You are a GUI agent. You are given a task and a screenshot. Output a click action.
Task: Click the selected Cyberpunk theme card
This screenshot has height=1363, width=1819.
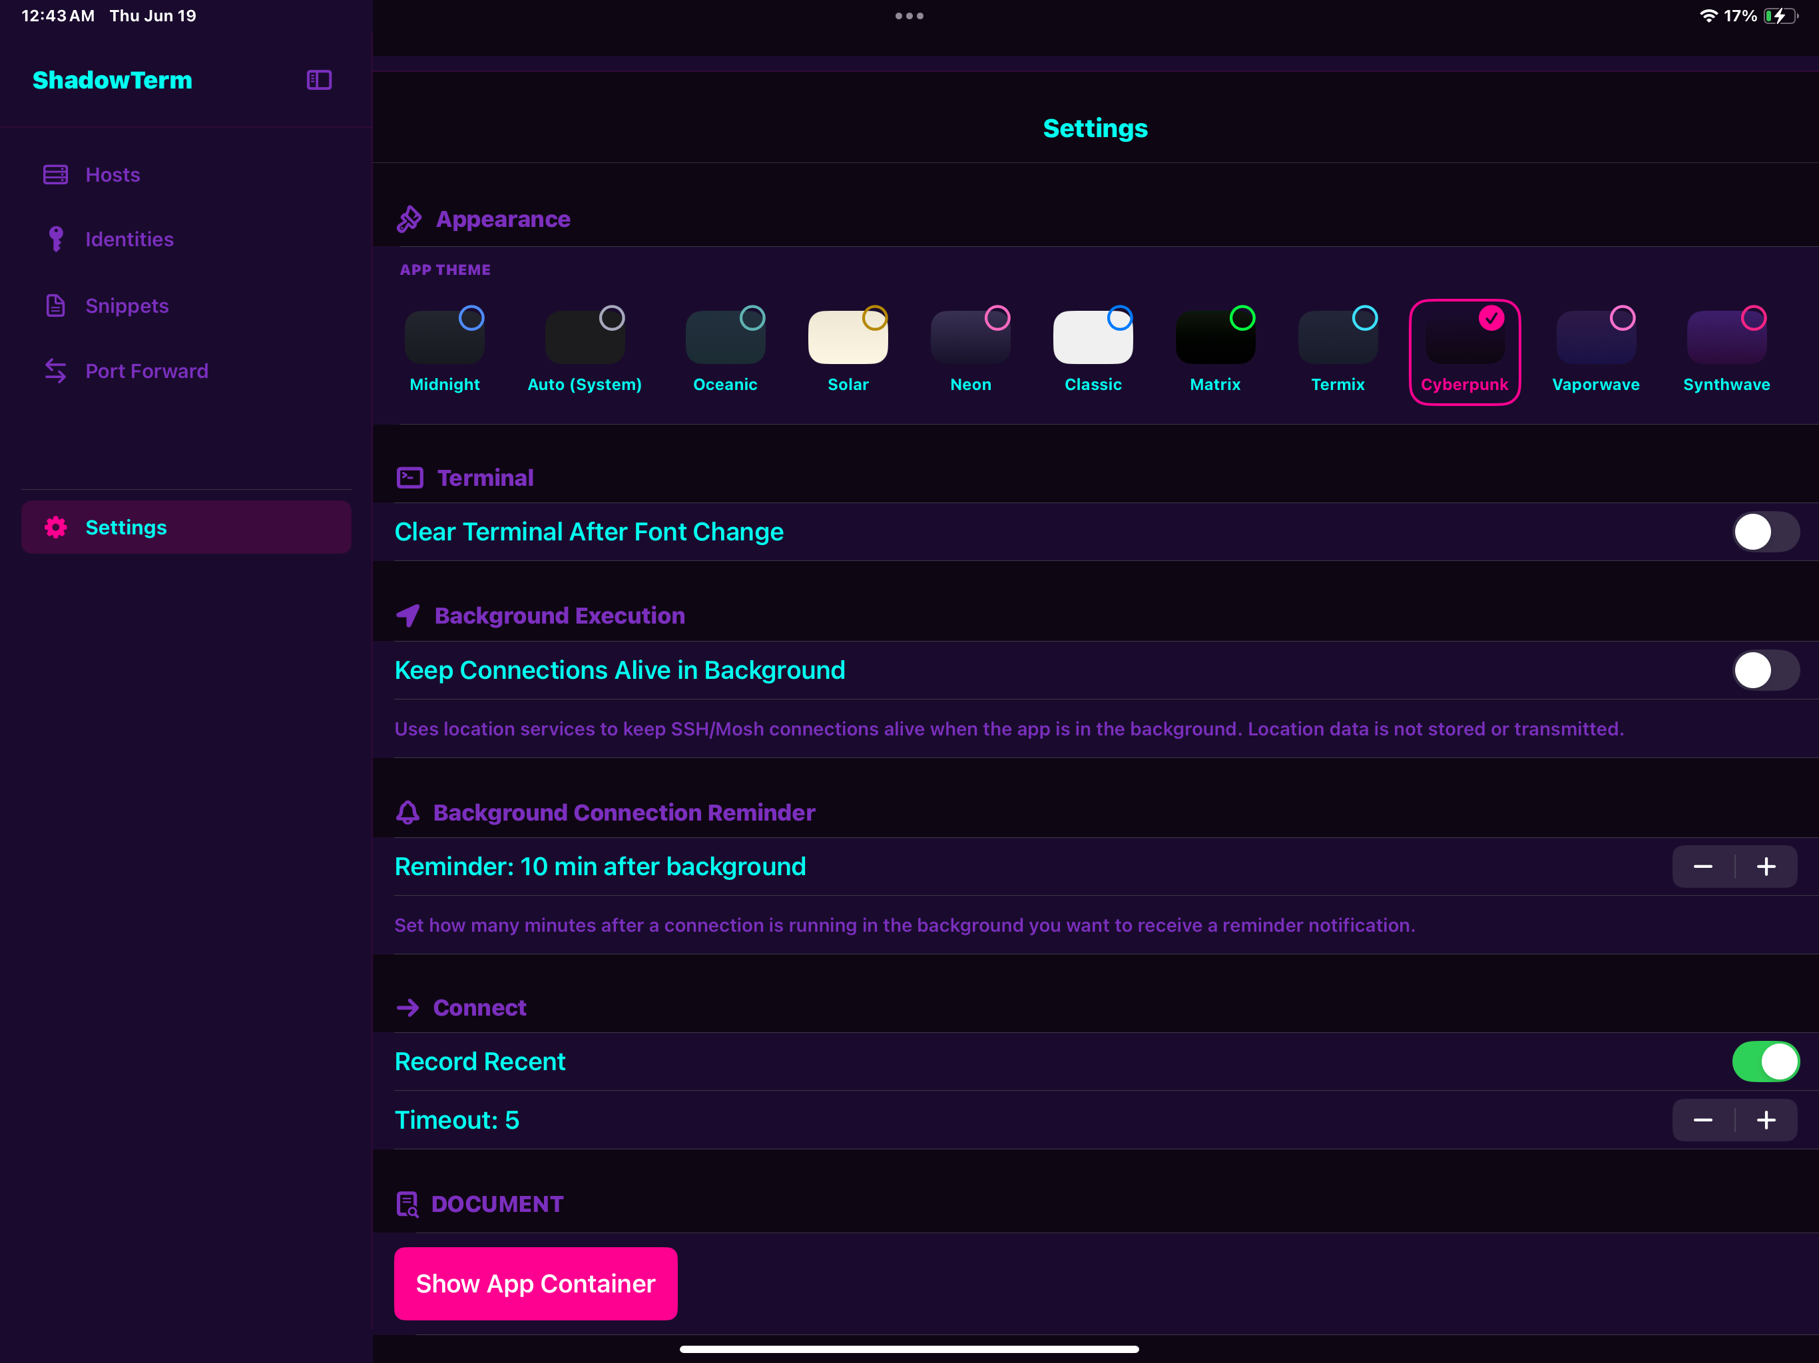pos(1465,352)
